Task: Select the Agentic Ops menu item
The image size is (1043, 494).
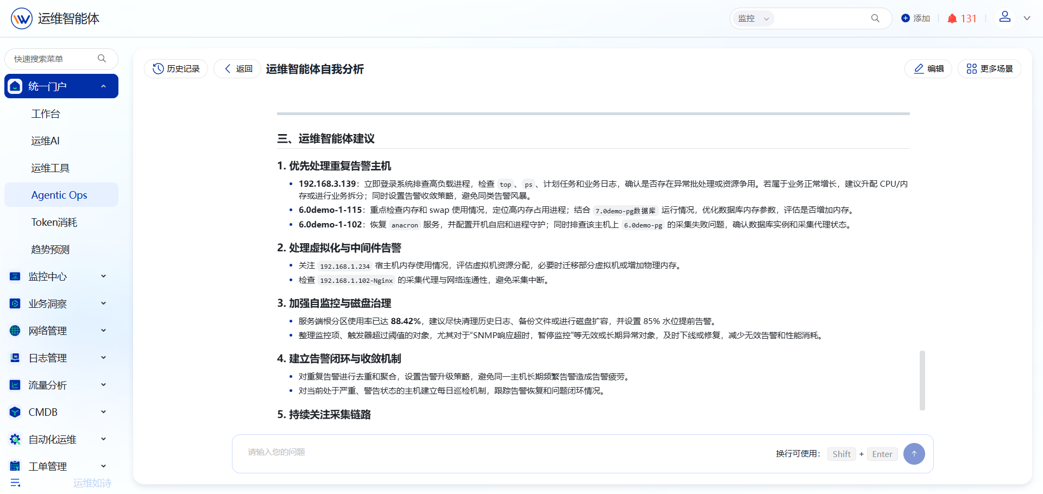Action: 61,195
